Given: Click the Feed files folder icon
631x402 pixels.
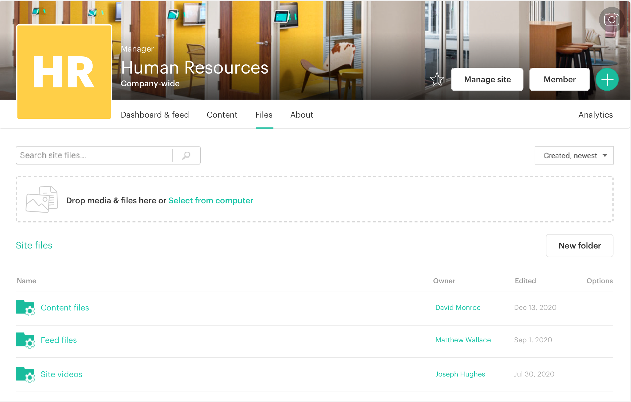Looking at the screenshot, I should 25,340.
